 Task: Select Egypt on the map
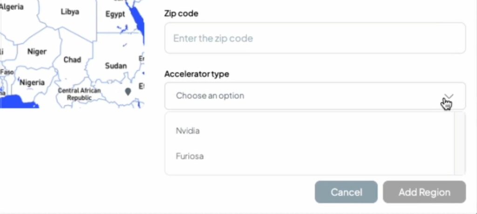pos(115,14)
